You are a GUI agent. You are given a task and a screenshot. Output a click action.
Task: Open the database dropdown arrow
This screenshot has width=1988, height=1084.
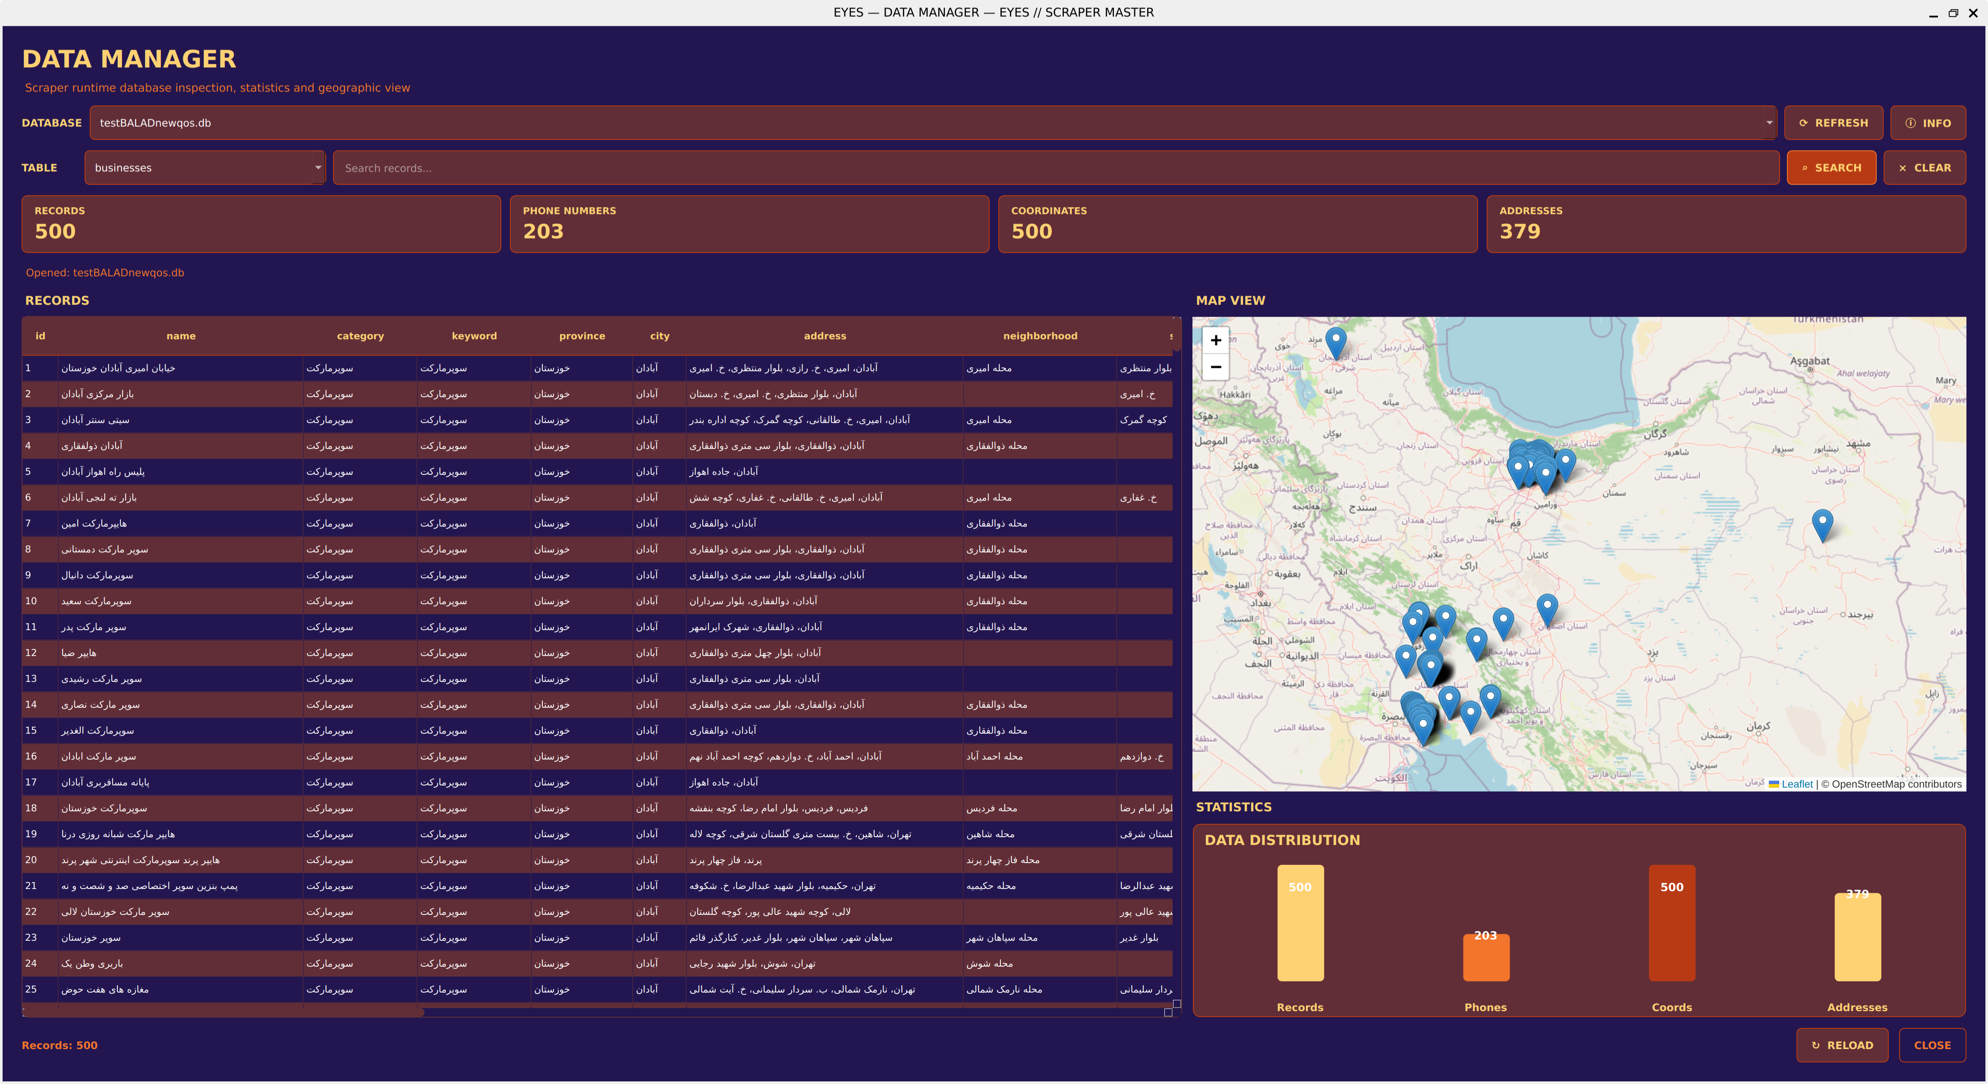1769,123
